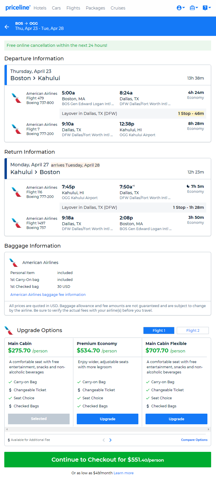Click the American Airlines logo for Flight 479
The height and width of the screenshot is (480, 216).
click(17, 98)
